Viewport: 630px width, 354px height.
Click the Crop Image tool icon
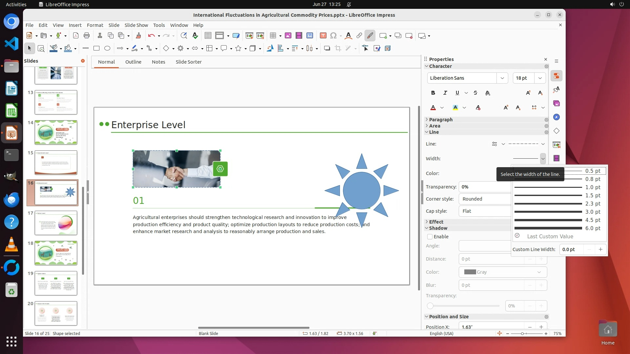pyautogui.click(x=338, y=49)
